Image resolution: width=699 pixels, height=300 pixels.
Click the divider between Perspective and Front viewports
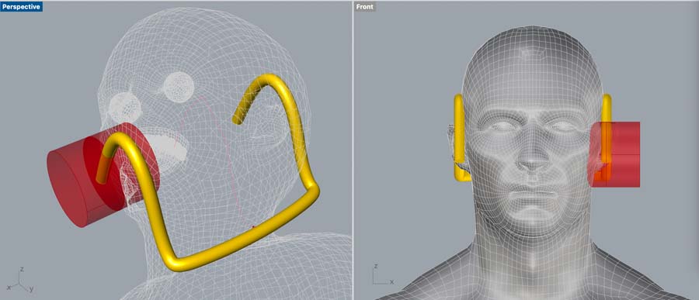[353, 150]
